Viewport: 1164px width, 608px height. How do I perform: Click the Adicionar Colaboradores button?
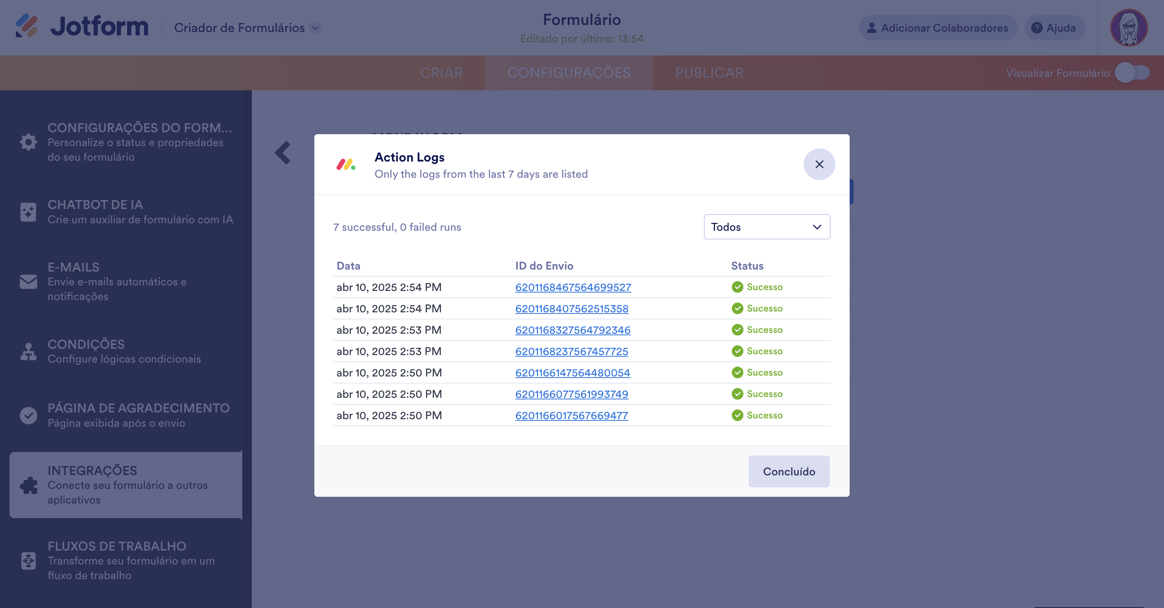click(938, 28)
